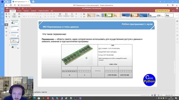Image resolution: width=179 pixels, height=100 pixels.
Task: Click the search icon in left sidebar
Action: pos(6,21)
